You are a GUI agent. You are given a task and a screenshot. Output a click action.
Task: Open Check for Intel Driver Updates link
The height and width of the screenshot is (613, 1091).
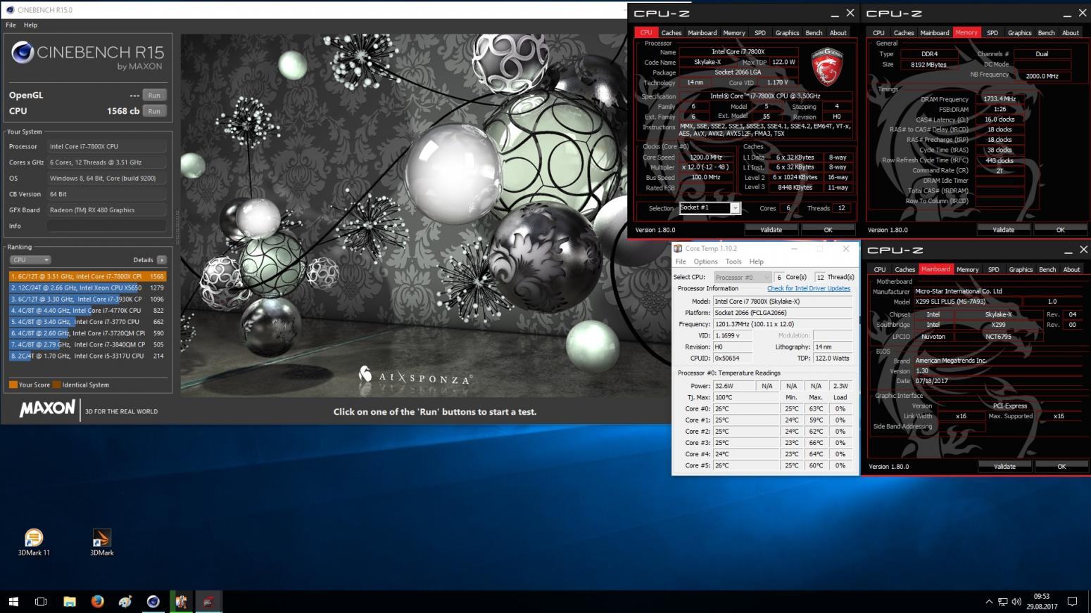(809, 288)
